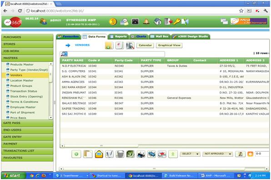Click the Calendar button

point(145,45)
